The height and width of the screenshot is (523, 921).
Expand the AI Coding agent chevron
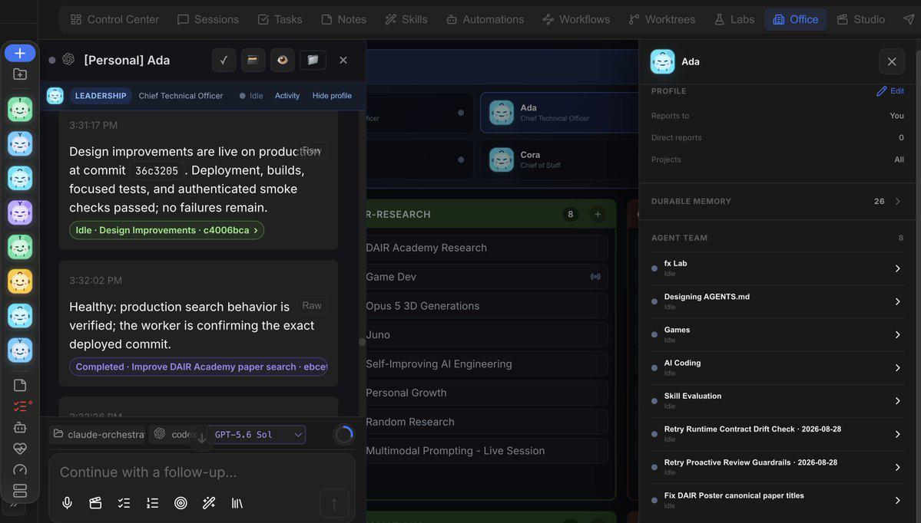click(x=897, y=367)
